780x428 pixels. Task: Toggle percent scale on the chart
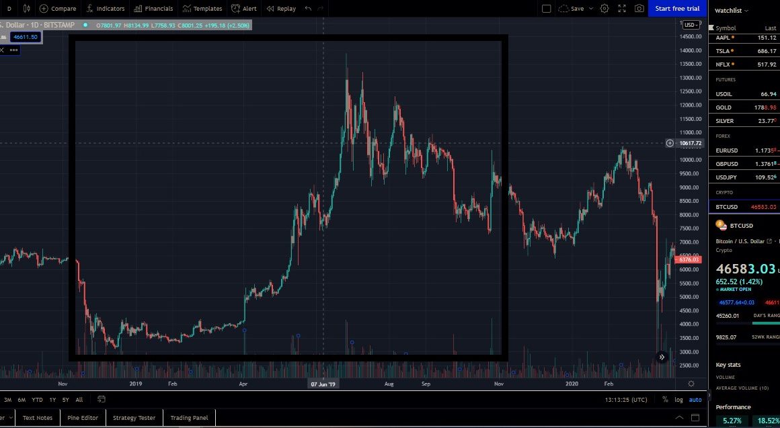(x=665, y=400)
